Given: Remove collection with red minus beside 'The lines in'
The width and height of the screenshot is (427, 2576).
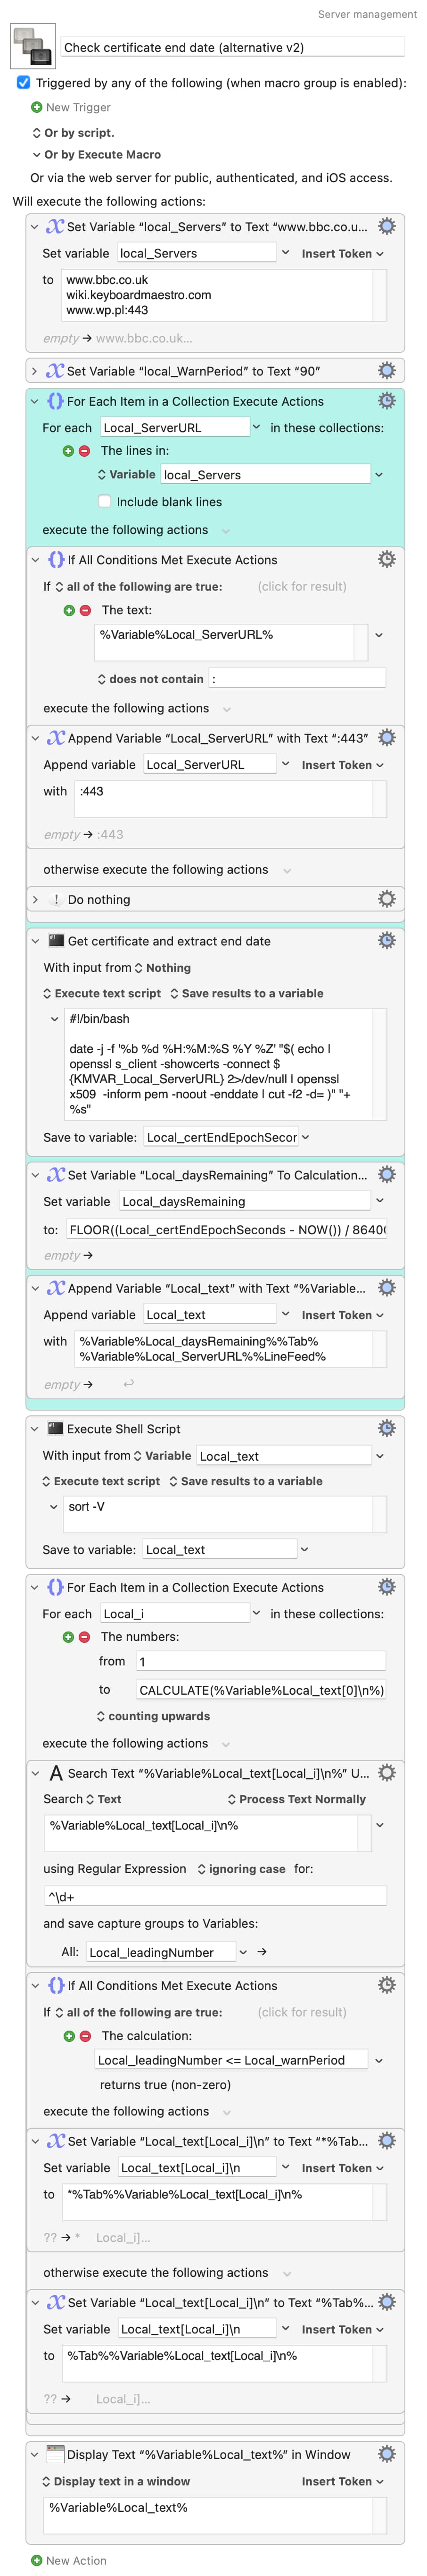Looking at the screenshot, I should tap(85, 451).
